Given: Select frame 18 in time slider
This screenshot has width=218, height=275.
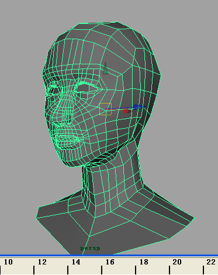Looking at the screenshot, I should pos(144,262).
